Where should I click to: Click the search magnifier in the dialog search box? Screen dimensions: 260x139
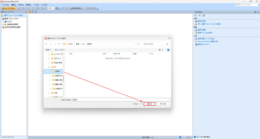(x=167, y=44)
